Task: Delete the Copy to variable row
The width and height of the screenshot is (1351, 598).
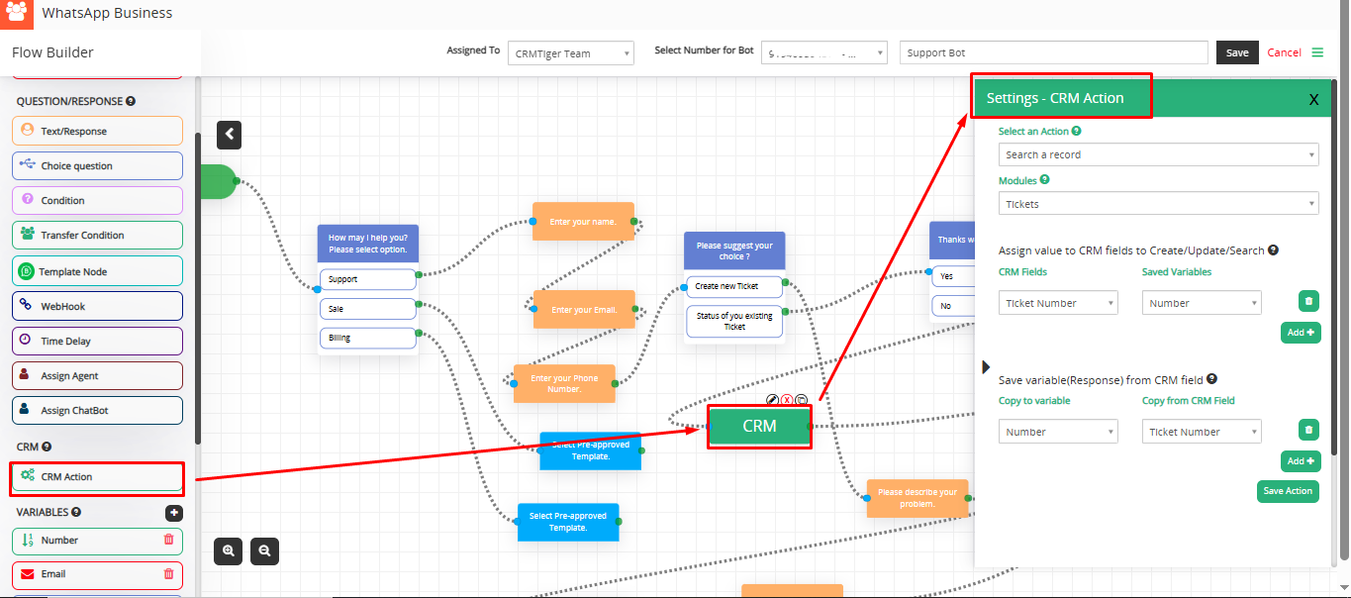Action: point(1308,430)
